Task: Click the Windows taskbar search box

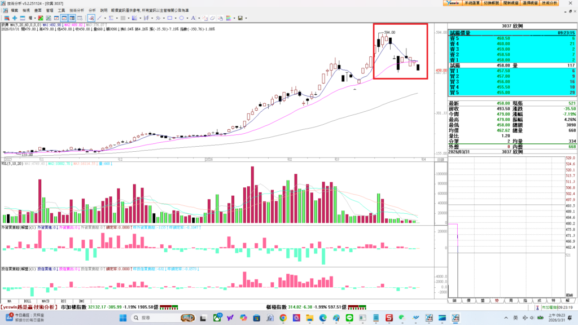Action: (152, 318)
